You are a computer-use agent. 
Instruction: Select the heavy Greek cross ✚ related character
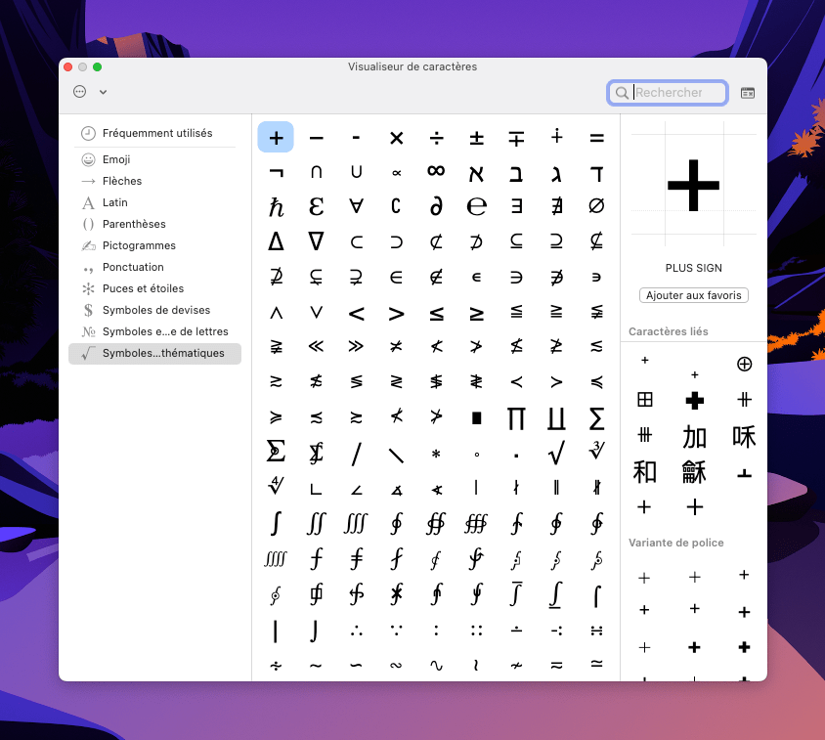[694, 400]
